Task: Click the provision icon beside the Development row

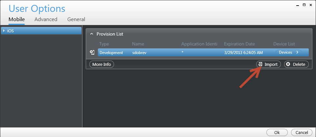Action: (x=92, y=52)
